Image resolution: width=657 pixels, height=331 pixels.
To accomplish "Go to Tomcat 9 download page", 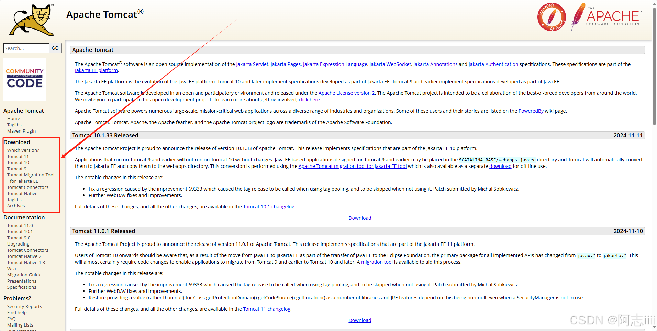I will [17, 169].
